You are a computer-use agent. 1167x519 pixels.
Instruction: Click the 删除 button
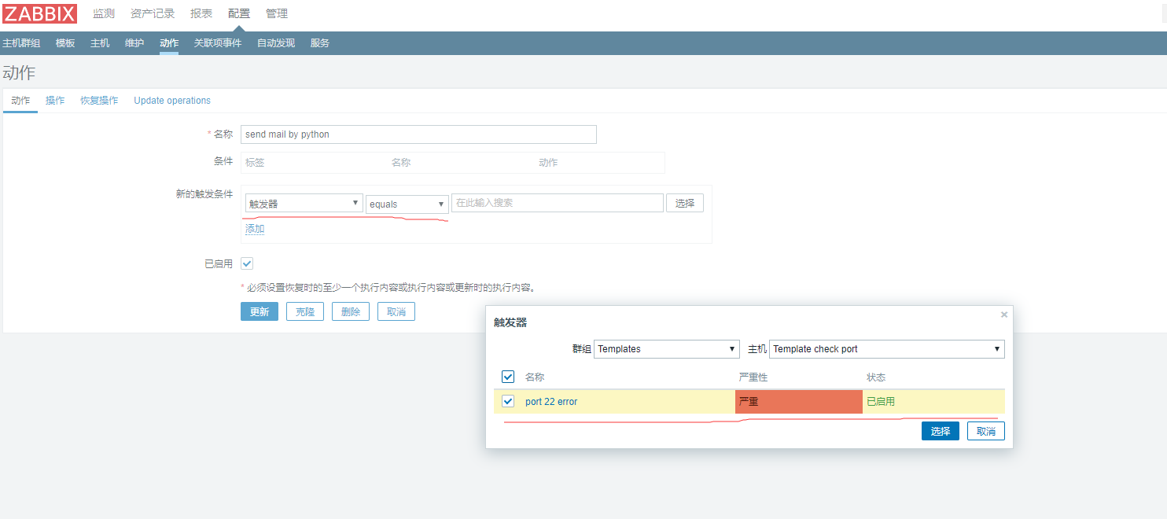[x=351, y=311]
